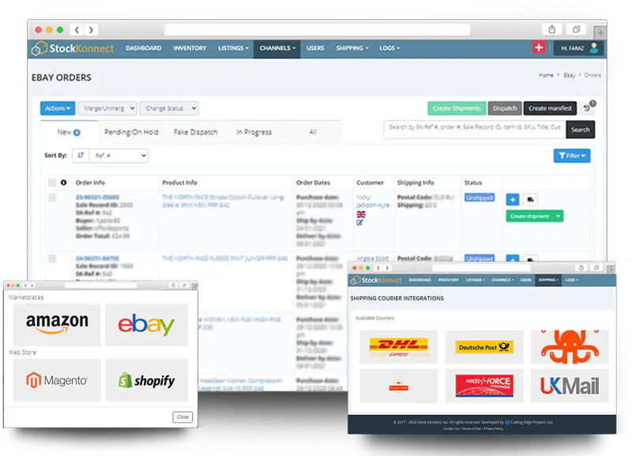
Task: Click the red plus icon in navbar
Action: [539, 47]
